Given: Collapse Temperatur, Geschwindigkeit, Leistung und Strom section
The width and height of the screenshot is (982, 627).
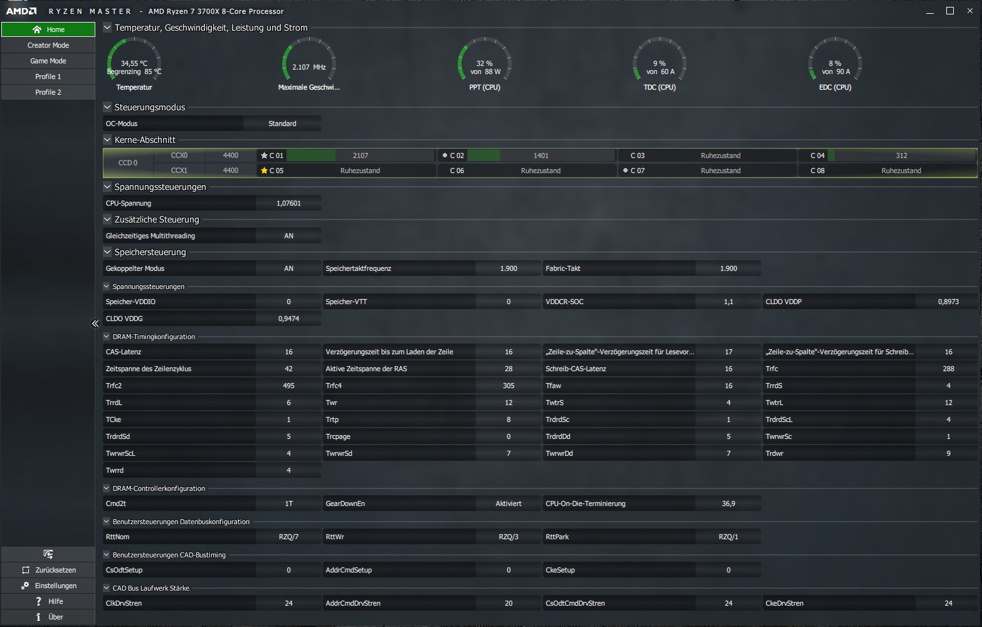Looking at the screenshot, I should (x=107, y=28).
